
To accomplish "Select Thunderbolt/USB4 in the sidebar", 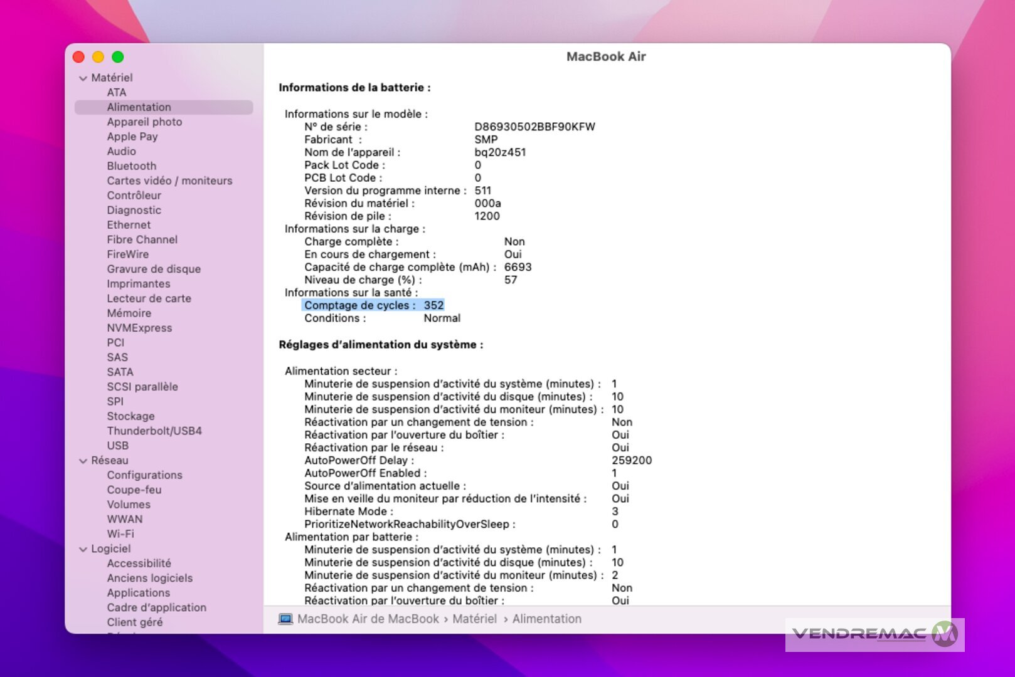I will coord(154,431).
